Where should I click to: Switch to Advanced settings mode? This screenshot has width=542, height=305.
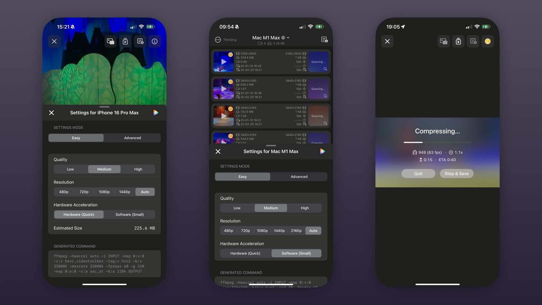pos(132,138)
